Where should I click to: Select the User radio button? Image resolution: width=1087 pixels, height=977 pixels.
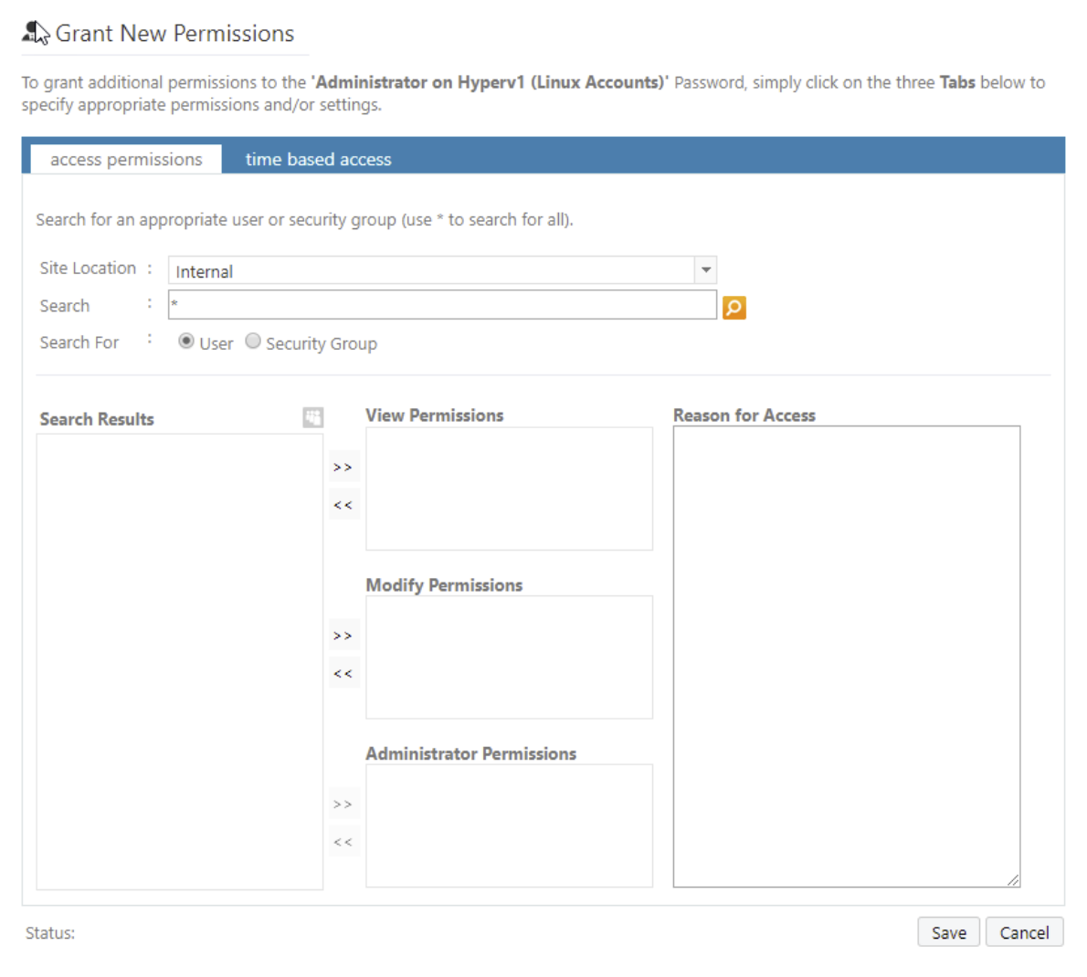click(187, 341)
